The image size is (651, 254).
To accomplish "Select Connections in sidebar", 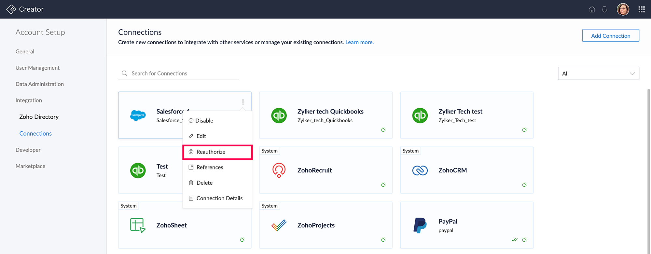I will pos(35,133).
